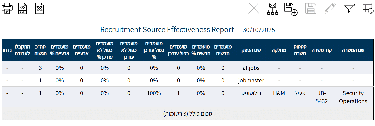The width and height of the screenshot is (375, 126).
Task: Sort by the שם המשרה column header
Action: [353, 50]
